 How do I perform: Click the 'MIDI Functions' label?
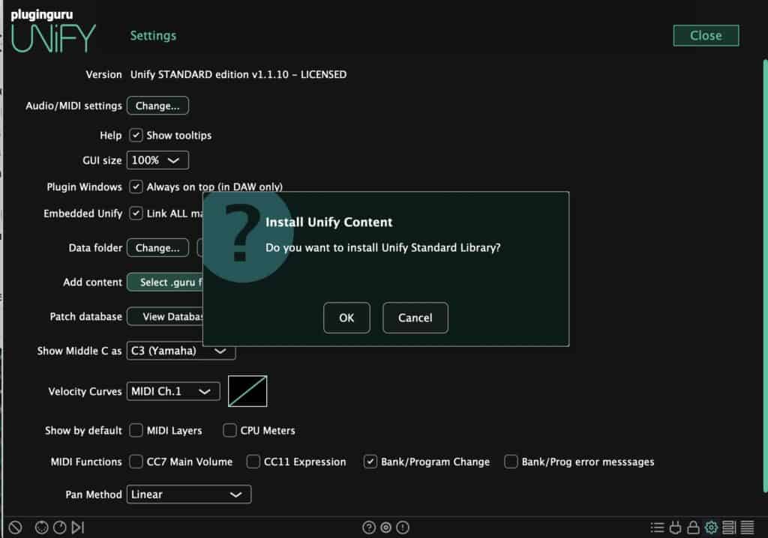tap(86, 462)
